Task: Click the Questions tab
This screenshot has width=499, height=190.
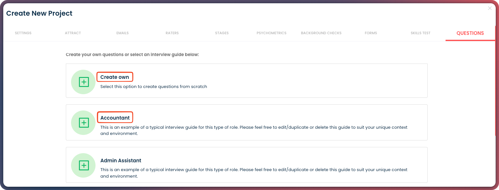Action: coord(470,33)
